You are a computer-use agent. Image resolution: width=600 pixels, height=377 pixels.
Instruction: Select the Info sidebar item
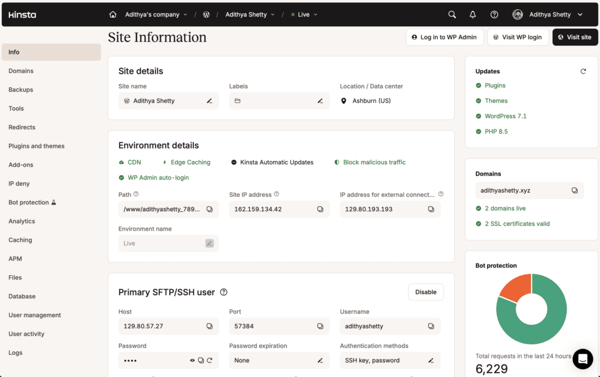(52, 52)
